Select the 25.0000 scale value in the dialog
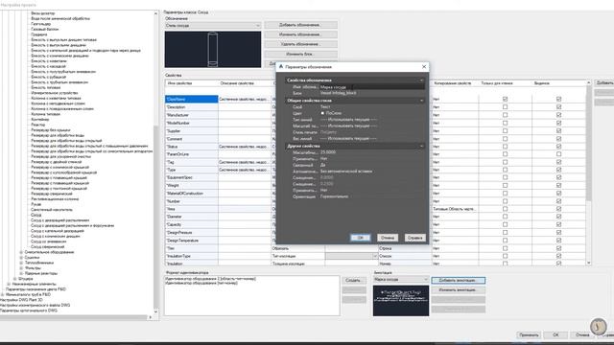Image resolution: width=614 pixels, height=345 pixels. (x=328, y=152)
